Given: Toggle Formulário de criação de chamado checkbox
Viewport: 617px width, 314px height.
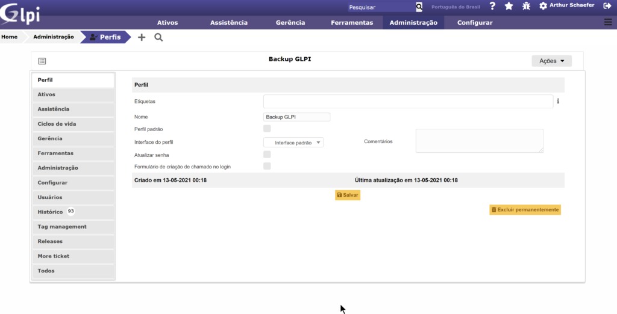Looking at the screenshot, I should click(267, 166).
